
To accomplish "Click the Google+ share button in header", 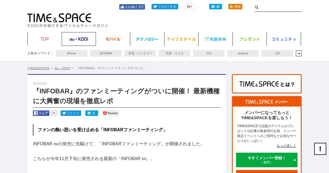I will pos(190,7).
